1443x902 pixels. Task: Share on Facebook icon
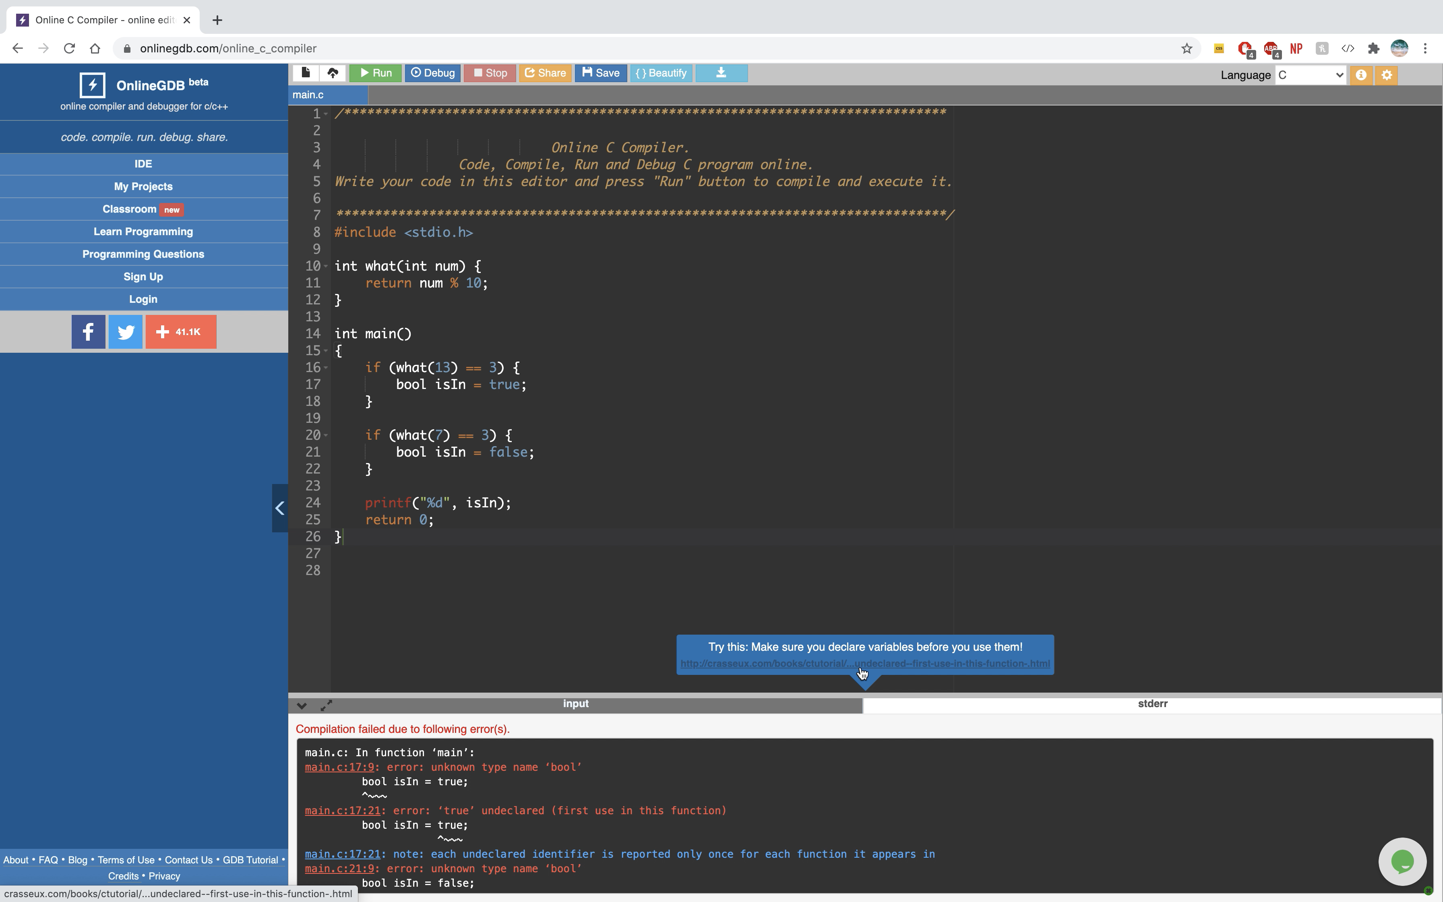tap(88, 332)
